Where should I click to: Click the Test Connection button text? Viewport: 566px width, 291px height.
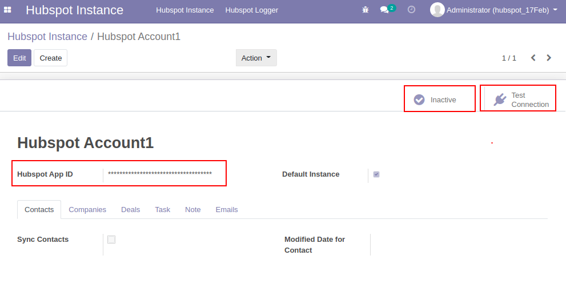point(530,100)
